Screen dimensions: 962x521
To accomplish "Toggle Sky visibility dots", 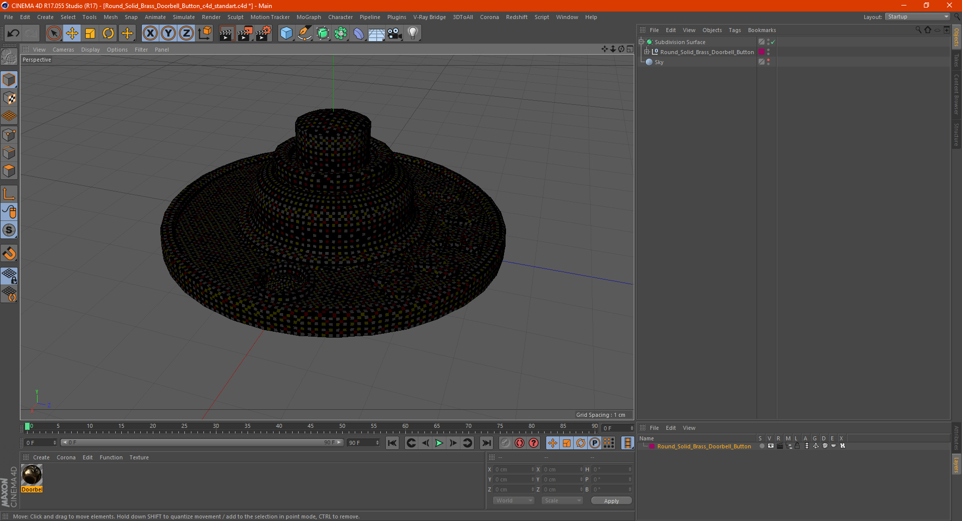I will click(x=768, y=62).
